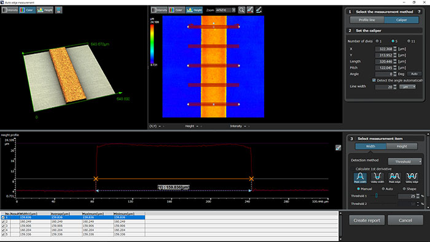This screenshot has width=430, height=242.
Task: Click the Threshold 1 percent stepper
Action: [x=418, y=196]
